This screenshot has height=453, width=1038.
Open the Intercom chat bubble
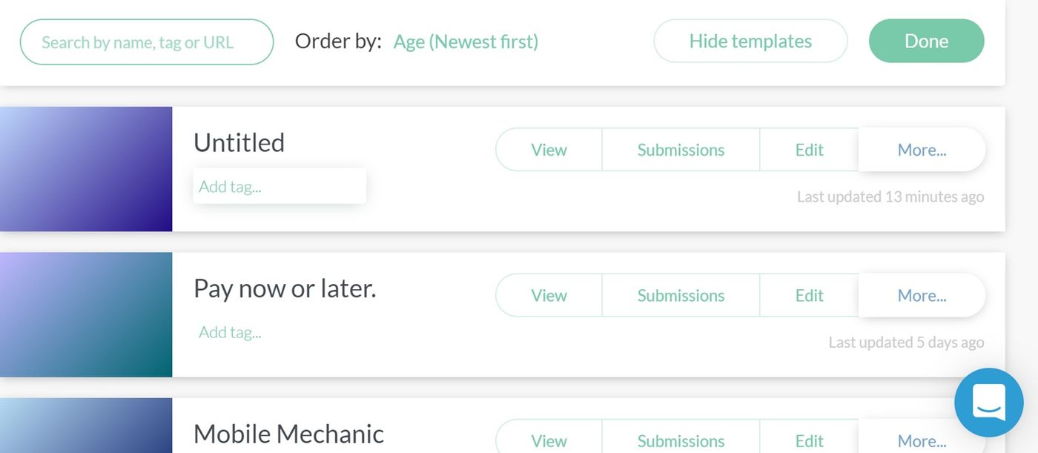(988, 403)
